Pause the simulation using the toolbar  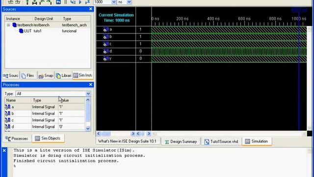(x=66, y=2)
